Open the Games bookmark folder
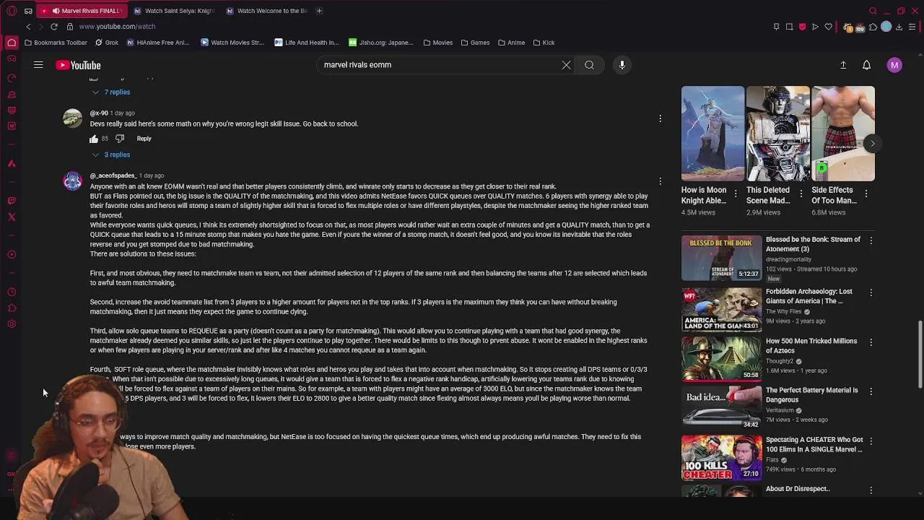924x520 pixels. pyautogui.click(x=474, y=43)
